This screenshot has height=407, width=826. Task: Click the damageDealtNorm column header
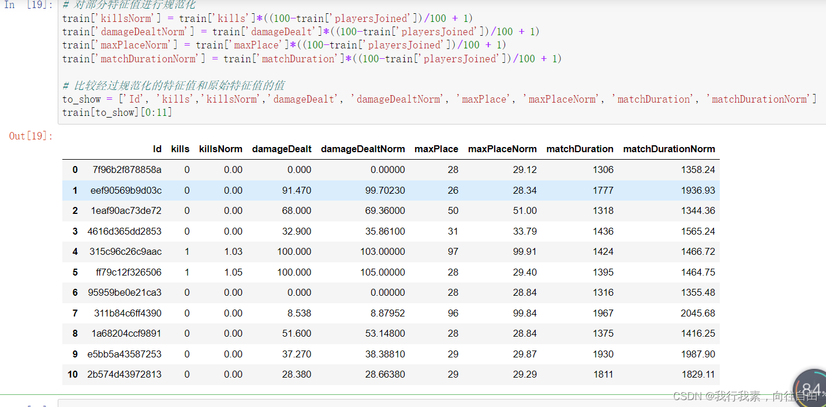coord(362,149)
